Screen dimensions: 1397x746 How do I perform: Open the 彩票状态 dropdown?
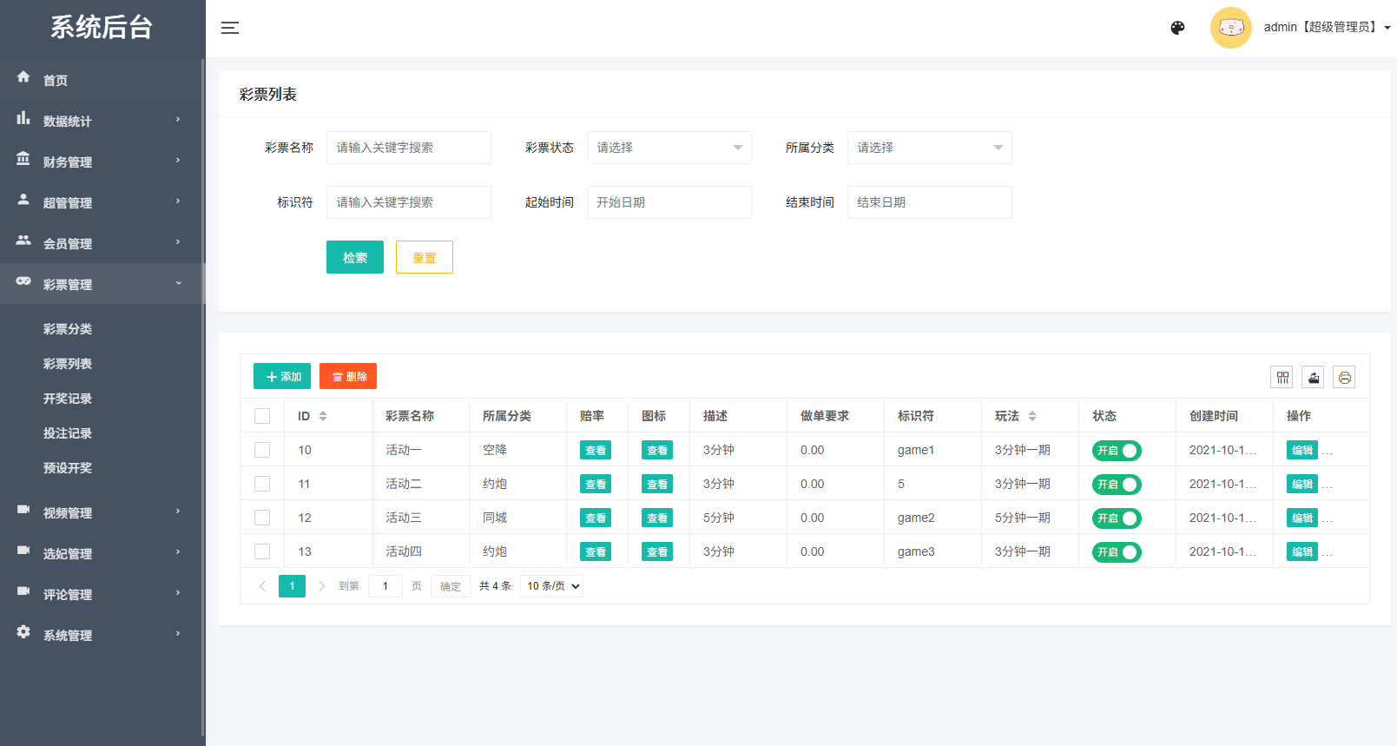point(669,148)
